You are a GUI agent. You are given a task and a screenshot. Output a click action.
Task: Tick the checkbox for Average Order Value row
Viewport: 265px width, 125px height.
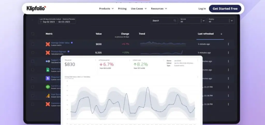point(33,44)
